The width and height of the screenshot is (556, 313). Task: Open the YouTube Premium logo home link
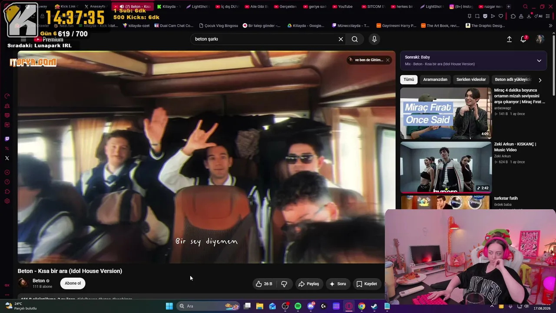48,39
